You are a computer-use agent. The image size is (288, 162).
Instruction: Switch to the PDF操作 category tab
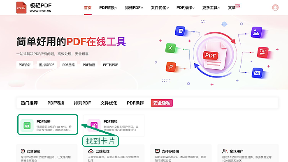pyautogui.click(x=135, y=103)
